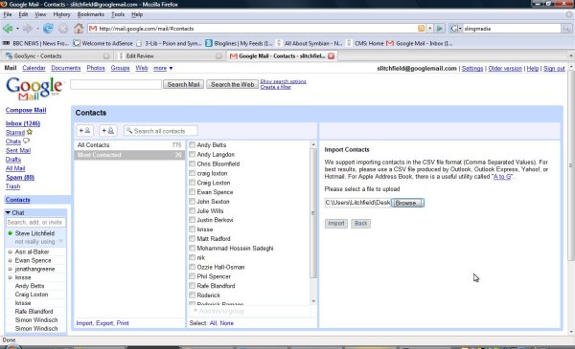Viewport: 575px width, 349px height.
Task: Check the Rafe Blandford checkbox
Action: pyautogui.click(x=192, y=286)
